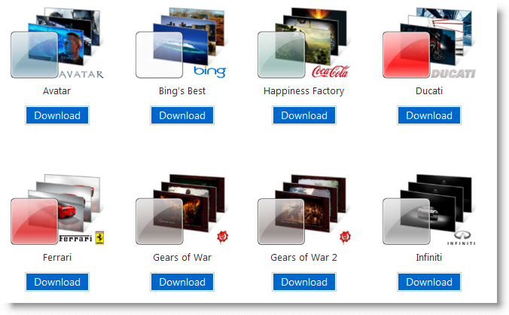Image resolution: width=509 pixels, height=315 pixels.
Task: Open the Ferrari theme thumbnail
Action: 57,209
